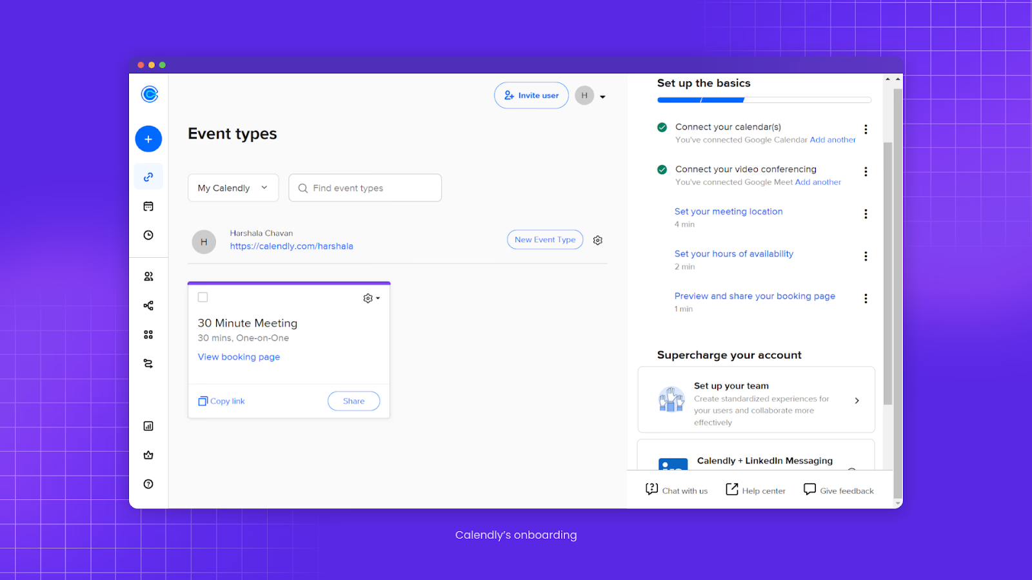This screenshot has height=580, width=1032.
Task: Open Scheduled events from the sidebar
Action: click(x=148, y=206)
